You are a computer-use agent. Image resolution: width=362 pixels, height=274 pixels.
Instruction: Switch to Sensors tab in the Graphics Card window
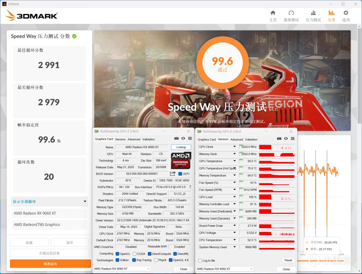120,139
